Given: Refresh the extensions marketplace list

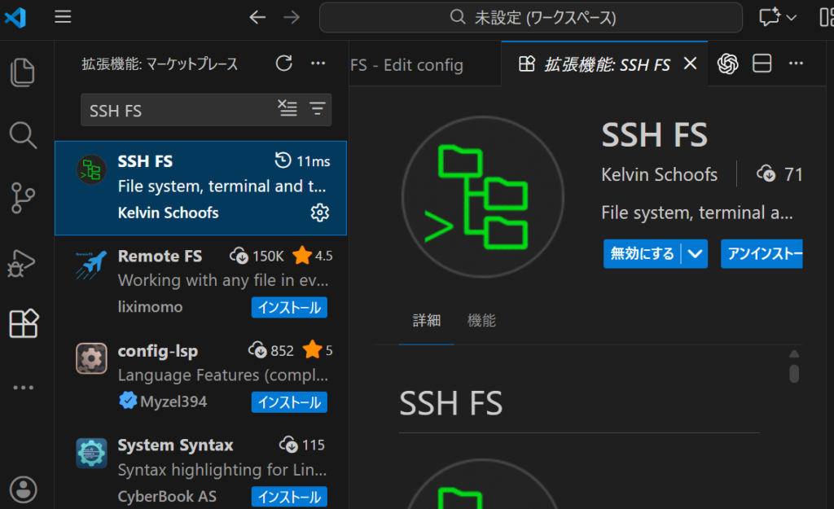Looking at the screenshot, I should (283, 64).
